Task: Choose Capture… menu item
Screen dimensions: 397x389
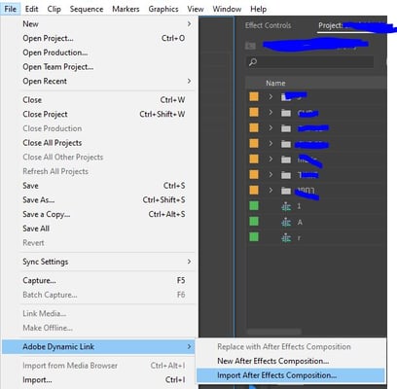Action: tap(98, 280)
